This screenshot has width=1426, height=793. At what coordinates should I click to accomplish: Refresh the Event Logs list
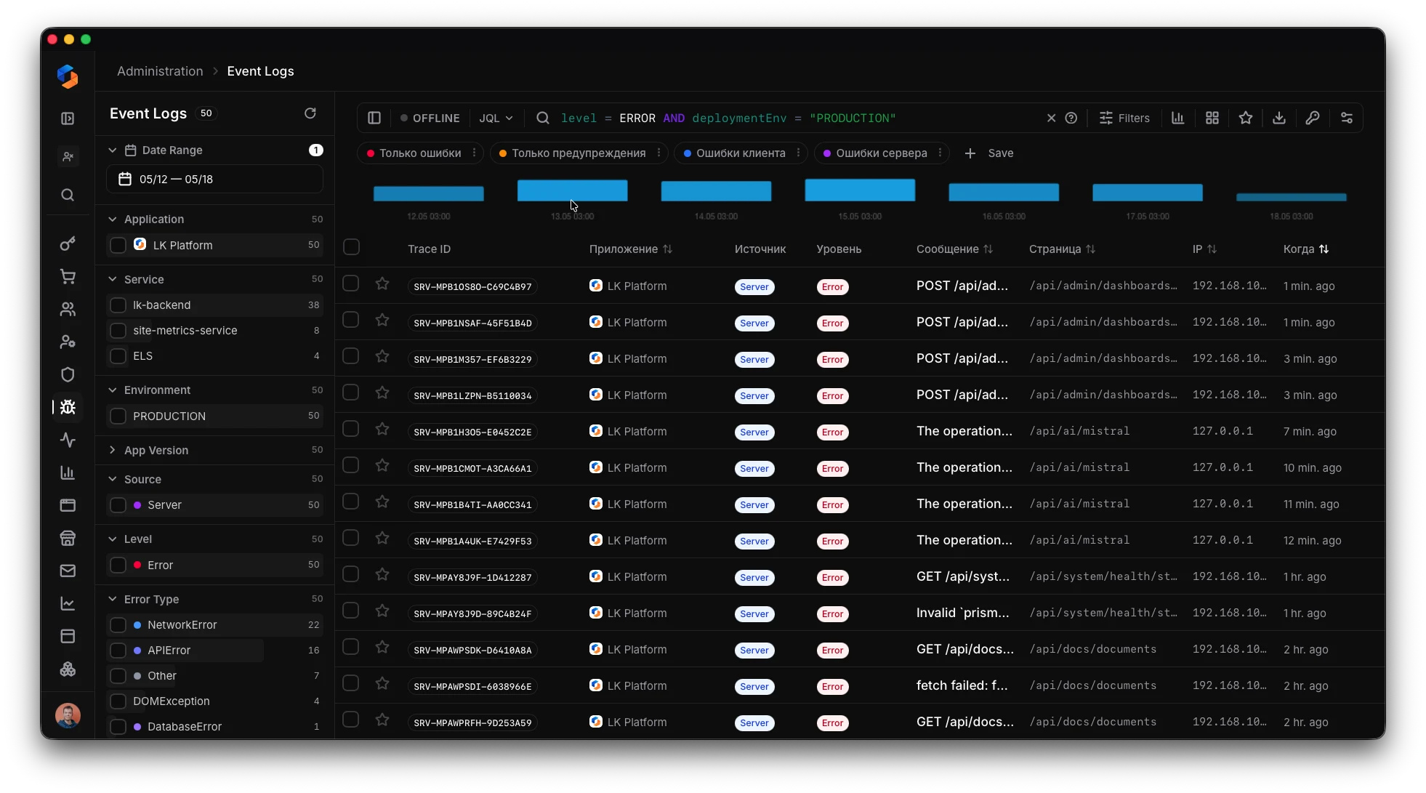pyautogui.click(x=310, y=113)
